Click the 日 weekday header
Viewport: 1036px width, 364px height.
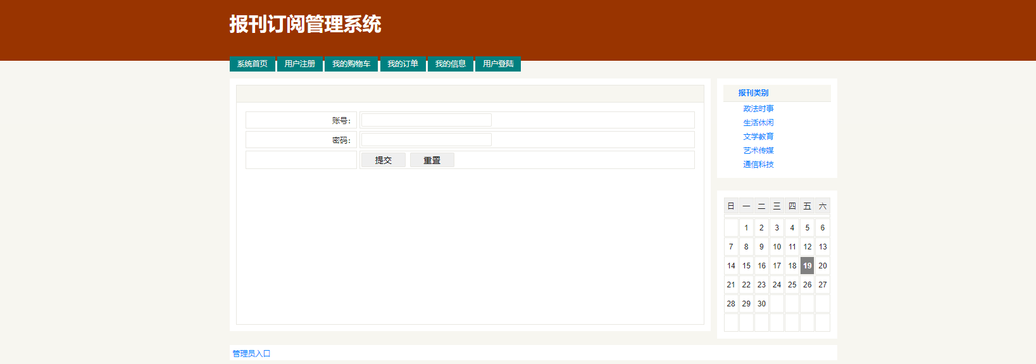click(x=731, y=206)
